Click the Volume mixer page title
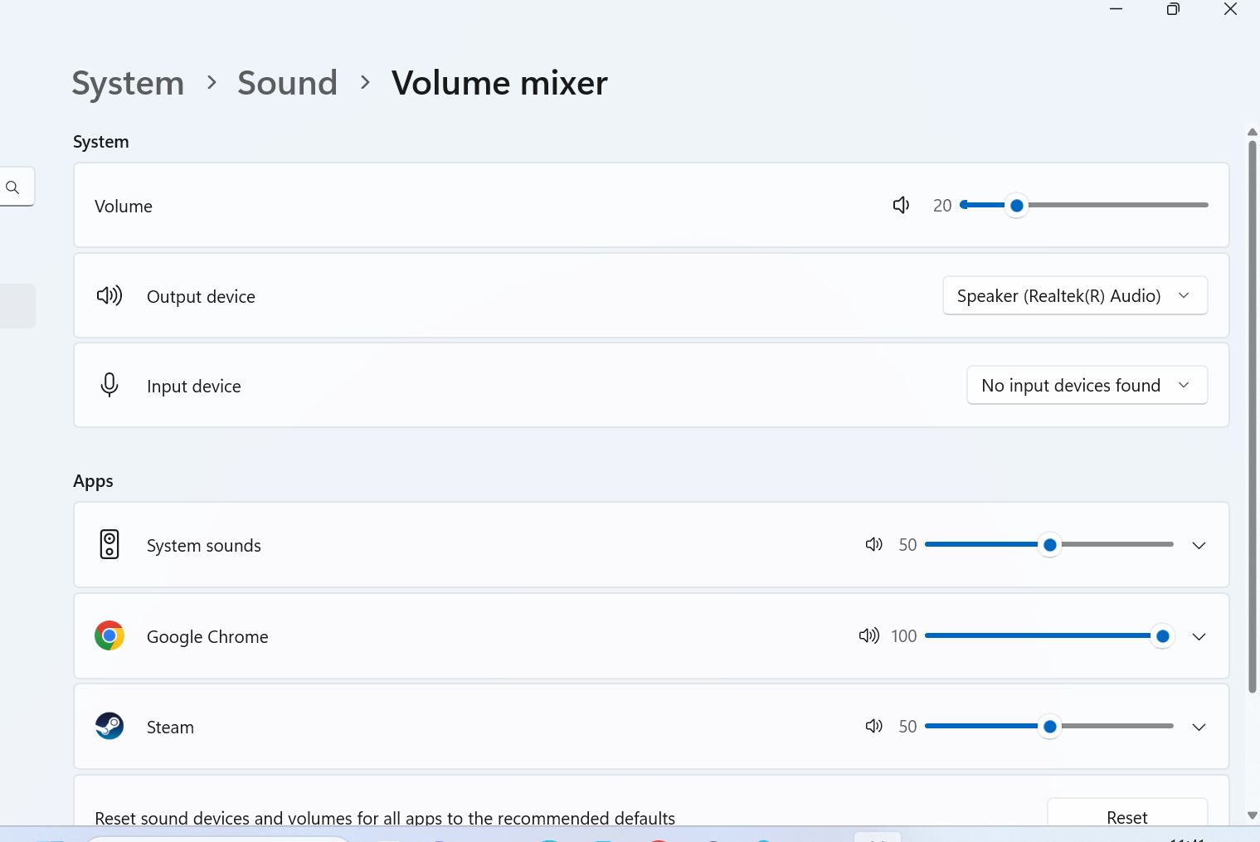 pyautogui.click(x=499, y=83)
